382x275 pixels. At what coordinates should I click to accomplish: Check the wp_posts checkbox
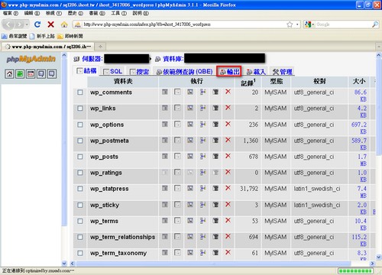coord(80,157)
